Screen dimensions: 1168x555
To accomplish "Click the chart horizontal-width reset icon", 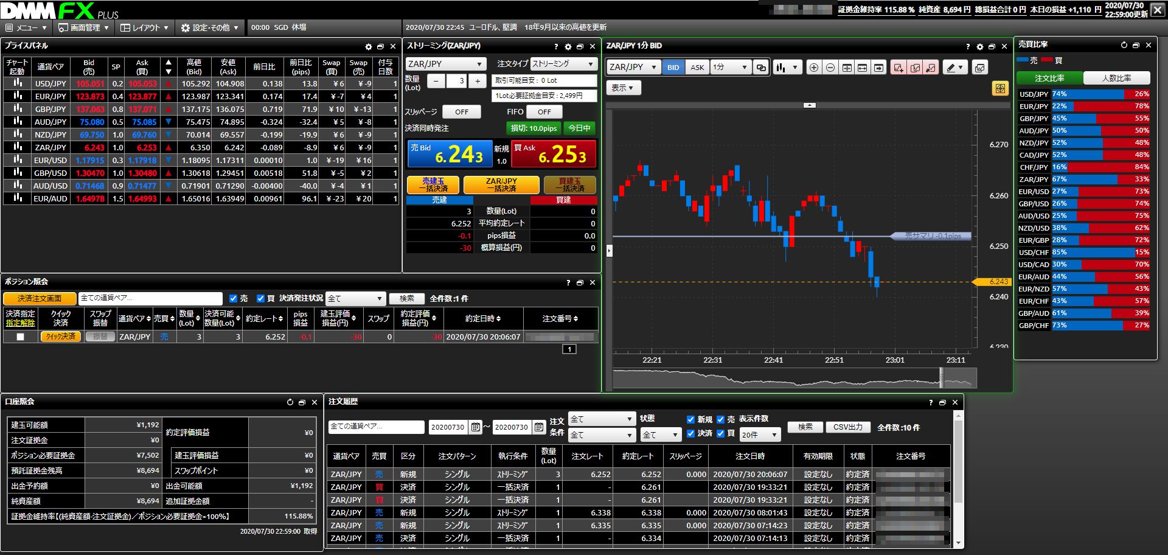I will (863, 68).
